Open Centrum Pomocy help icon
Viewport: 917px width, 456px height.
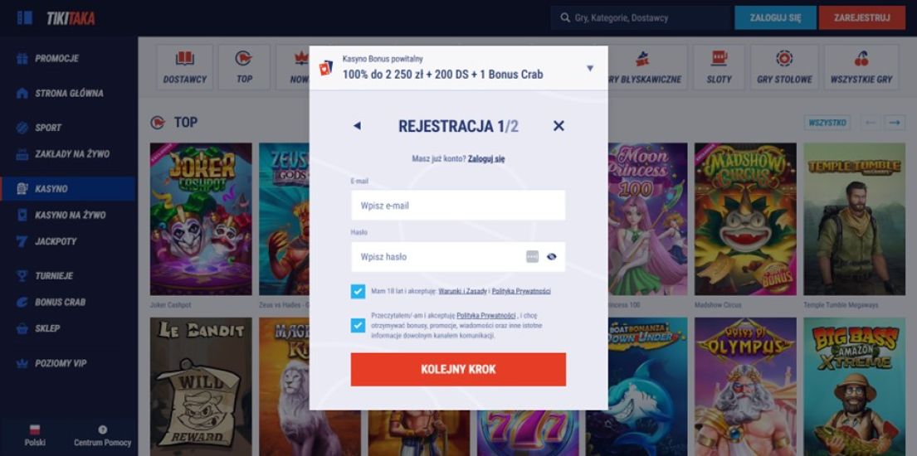(103, 429)
